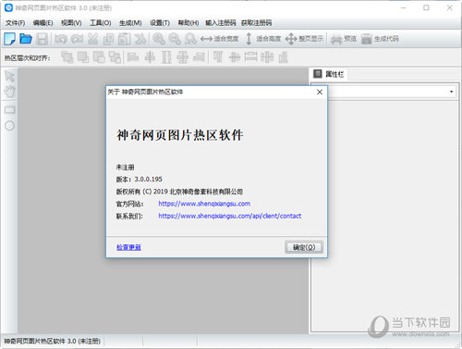Open the 文件(F) menu
This screenshot has height=349, width=462.
click(15, 23)
